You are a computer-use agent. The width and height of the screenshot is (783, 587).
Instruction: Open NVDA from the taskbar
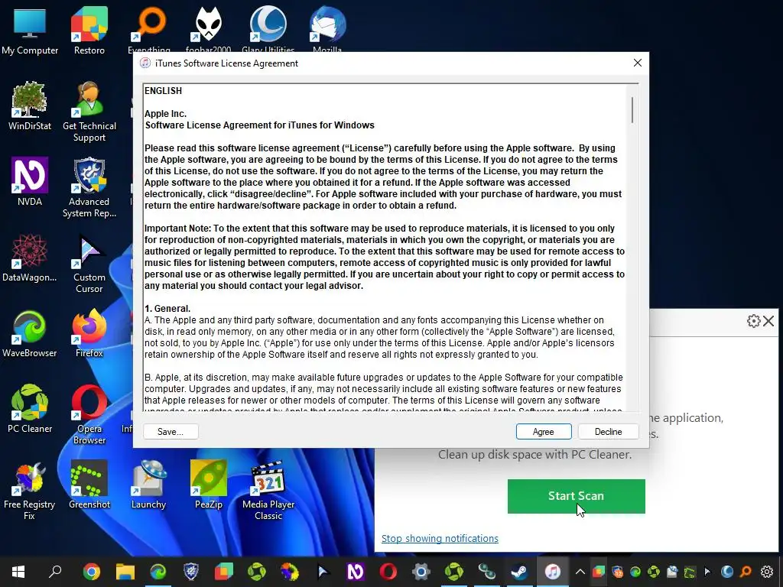pos(355,572)
